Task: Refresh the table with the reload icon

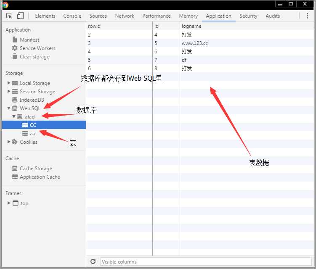Action: coord(93,261)
